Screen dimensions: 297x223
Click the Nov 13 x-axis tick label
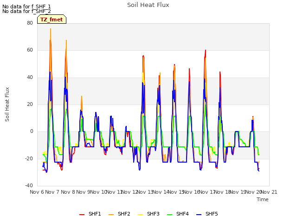pyautogui.click(x=145, y=192)
